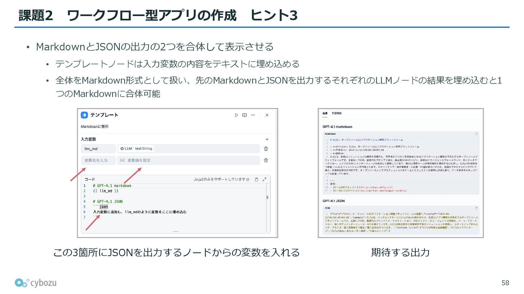
Task: Click the 'GPT-4.1 markdown' output heading
Action: pyautogui.click(x=337, y=127)
